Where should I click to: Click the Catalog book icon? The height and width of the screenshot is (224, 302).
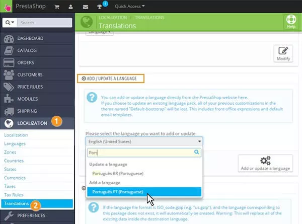click(x=9, y=51)
